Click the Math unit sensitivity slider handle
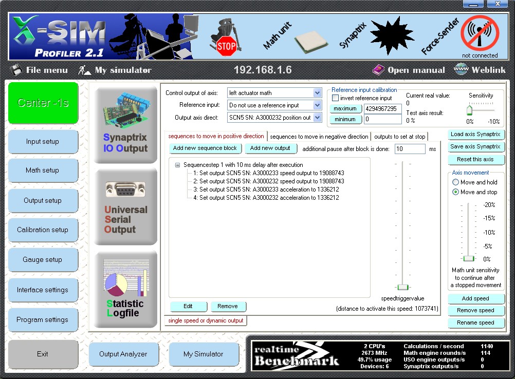515x379 pixels. pos(469,259)
